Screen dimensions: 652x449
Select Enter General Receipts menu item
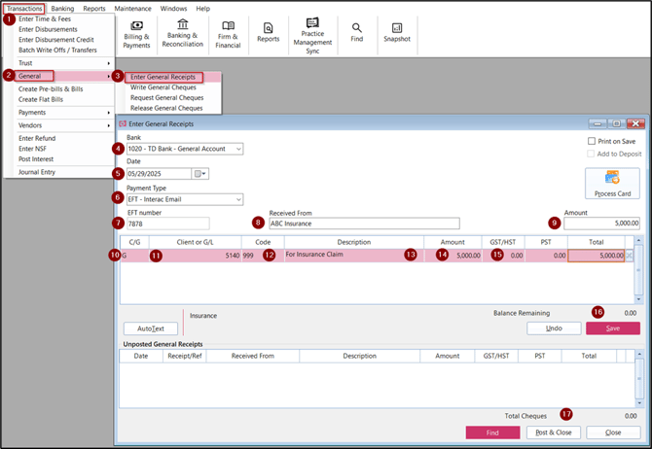coord(163,77)
